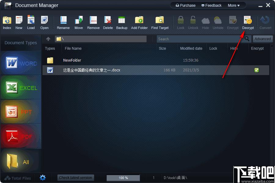This screenshot has width=275, height=183.
Task: Click the Lock padlock icon
Action: point(181,20)
